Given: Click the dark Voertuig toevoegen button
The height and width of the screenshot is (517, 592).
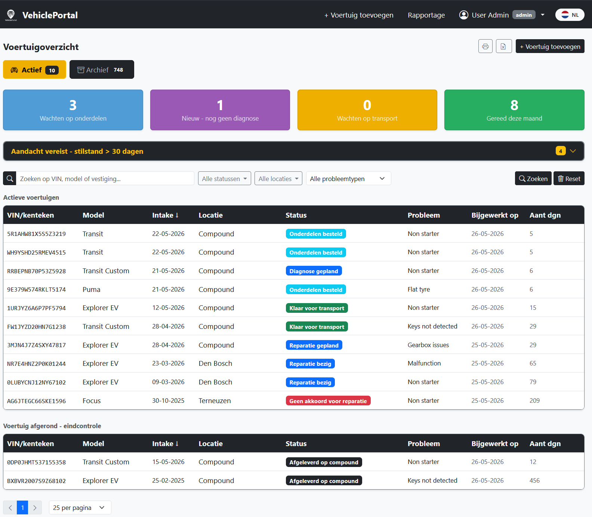Looking at the screenshot, I should click(550, 46).
